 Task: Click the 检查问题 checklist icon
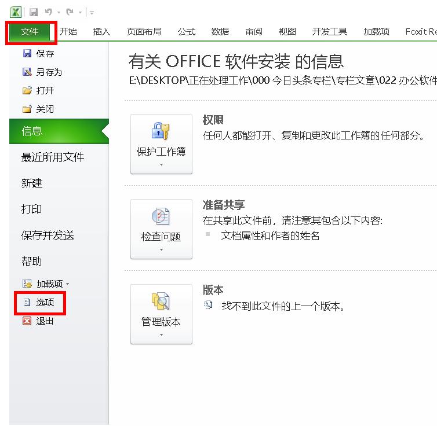click(x=161, y=216)
